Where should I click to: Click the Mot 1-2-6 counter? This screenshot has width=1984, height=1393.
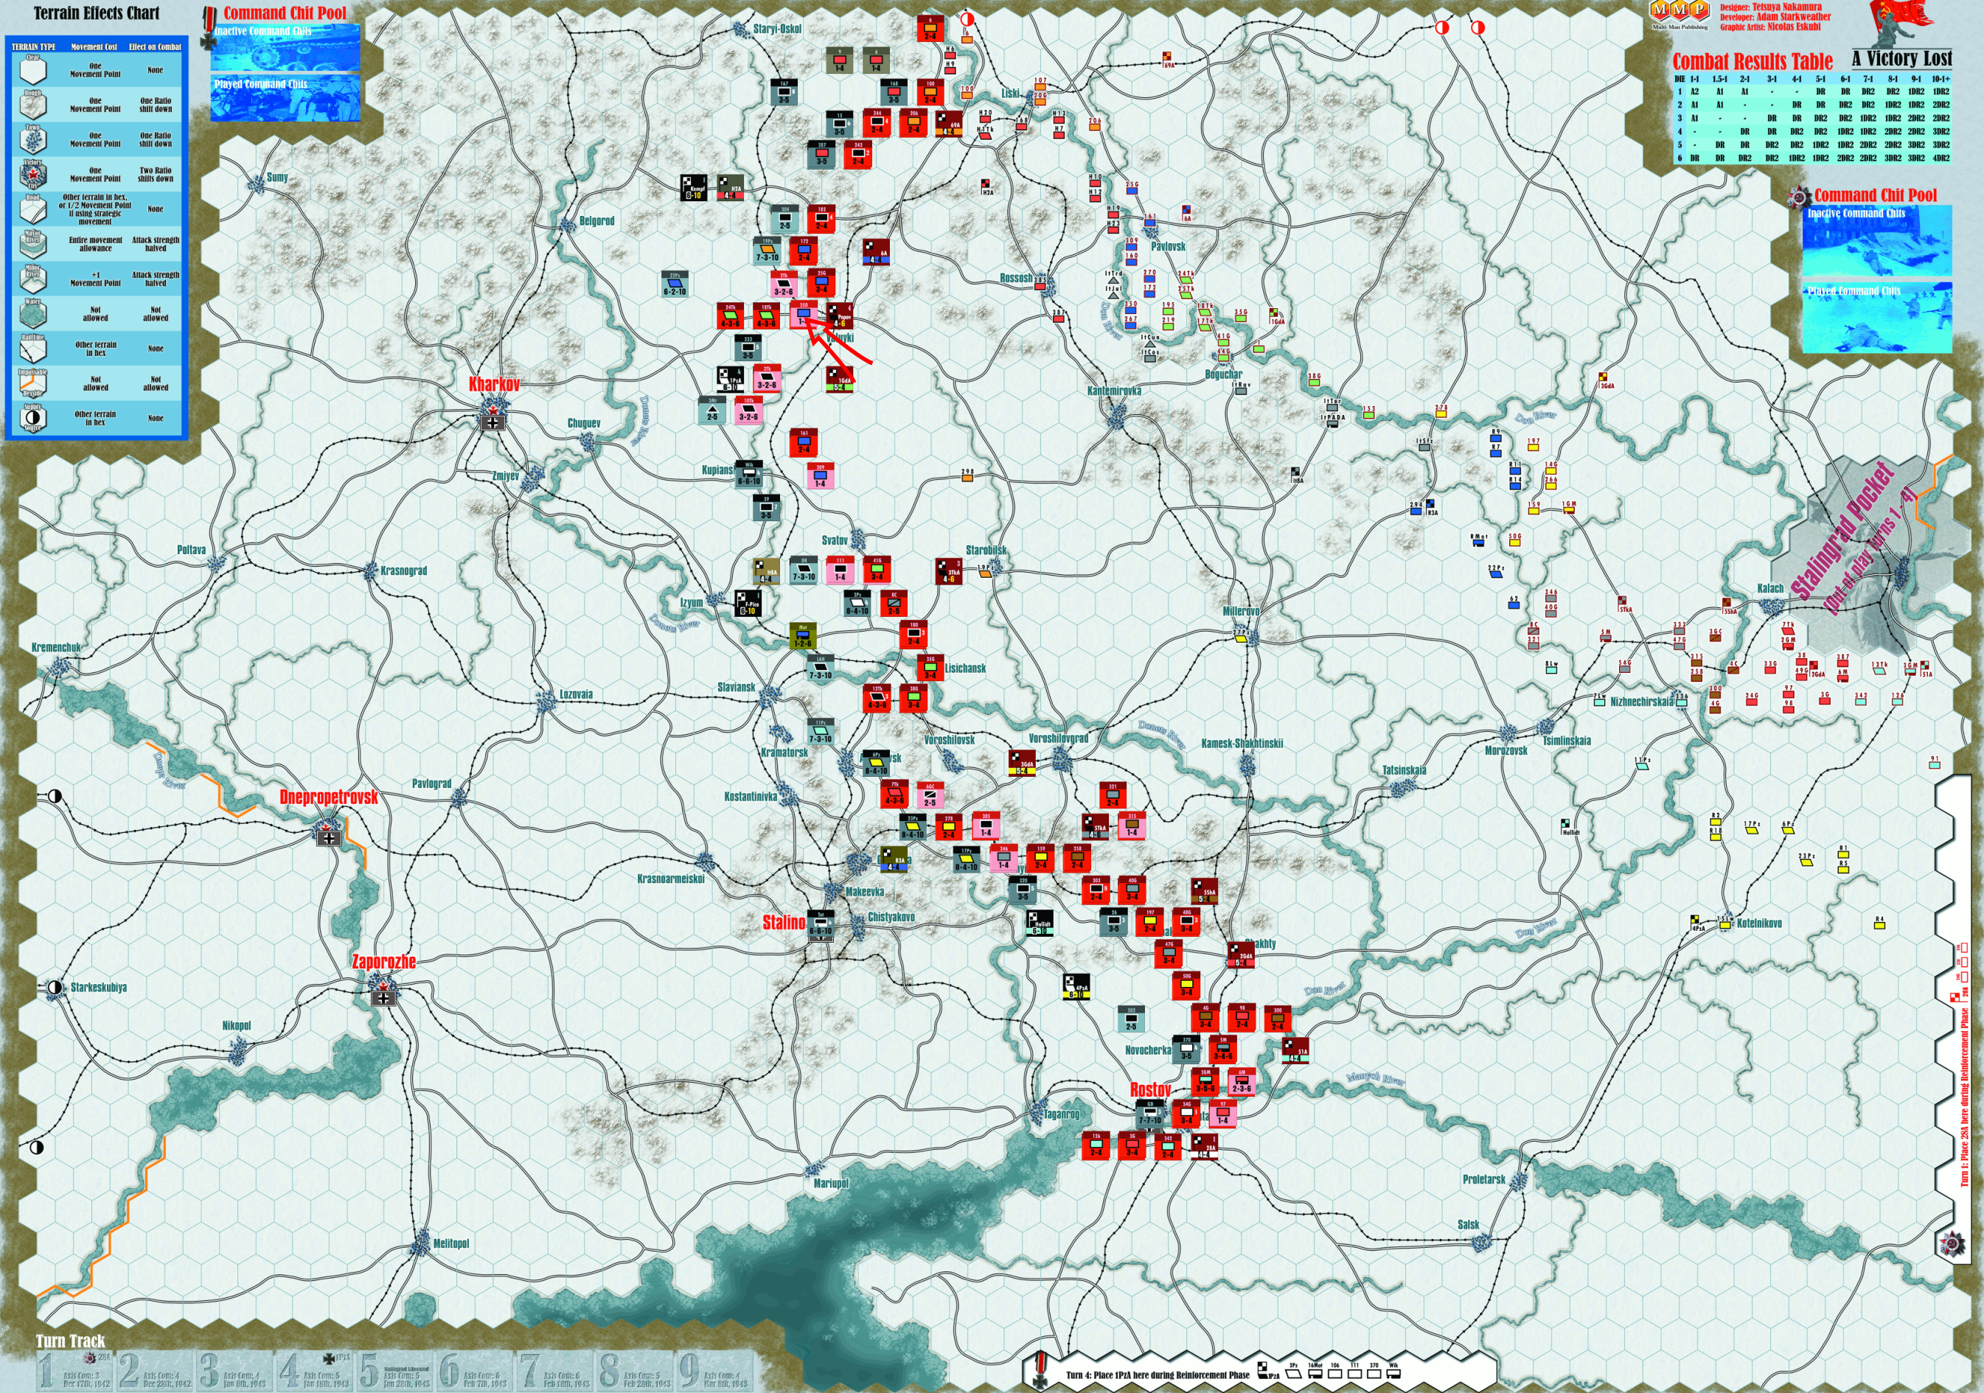pos(804,637)
